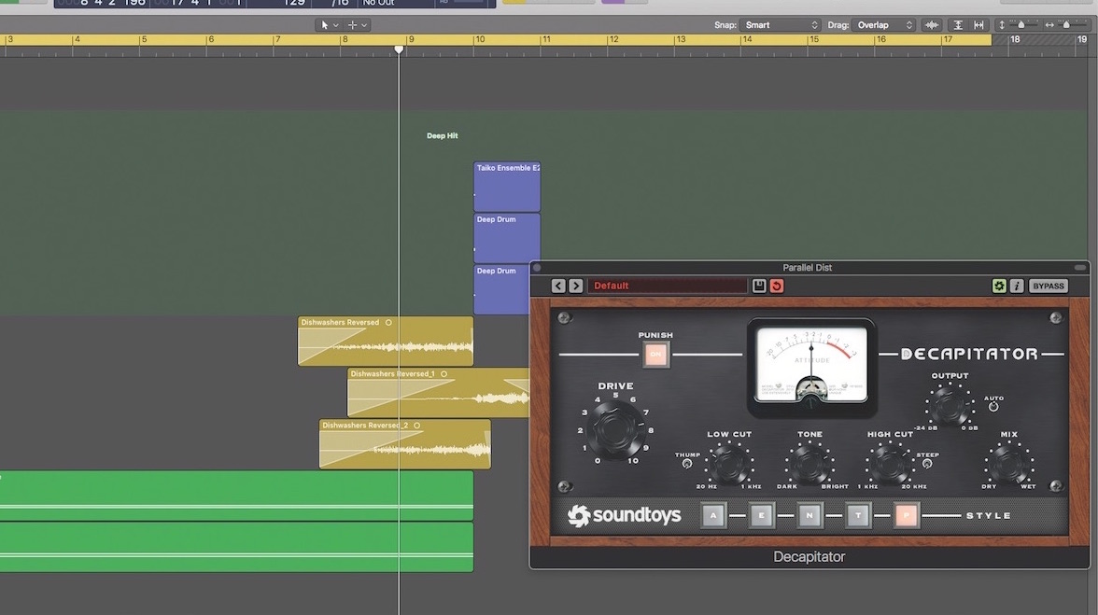Click the vertical zoom slider in the toolbar
Screen dimensions: 1098x615
(1021, 25)
